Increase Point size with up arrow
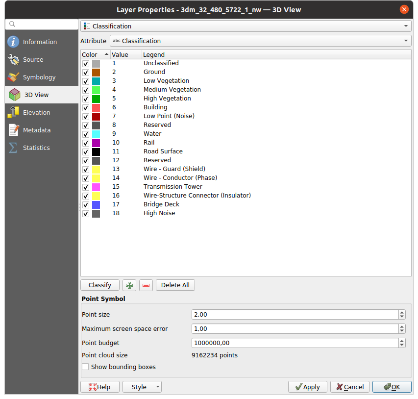The image size is (418, 399). pos(402,312)
